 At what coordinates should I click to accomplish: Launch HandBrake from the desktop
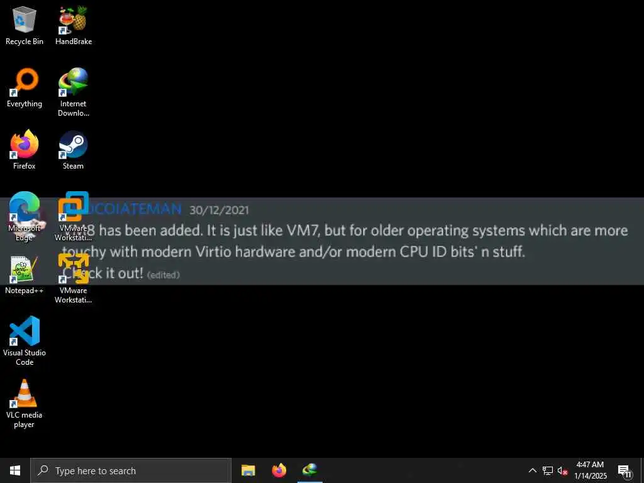(74, 25)
